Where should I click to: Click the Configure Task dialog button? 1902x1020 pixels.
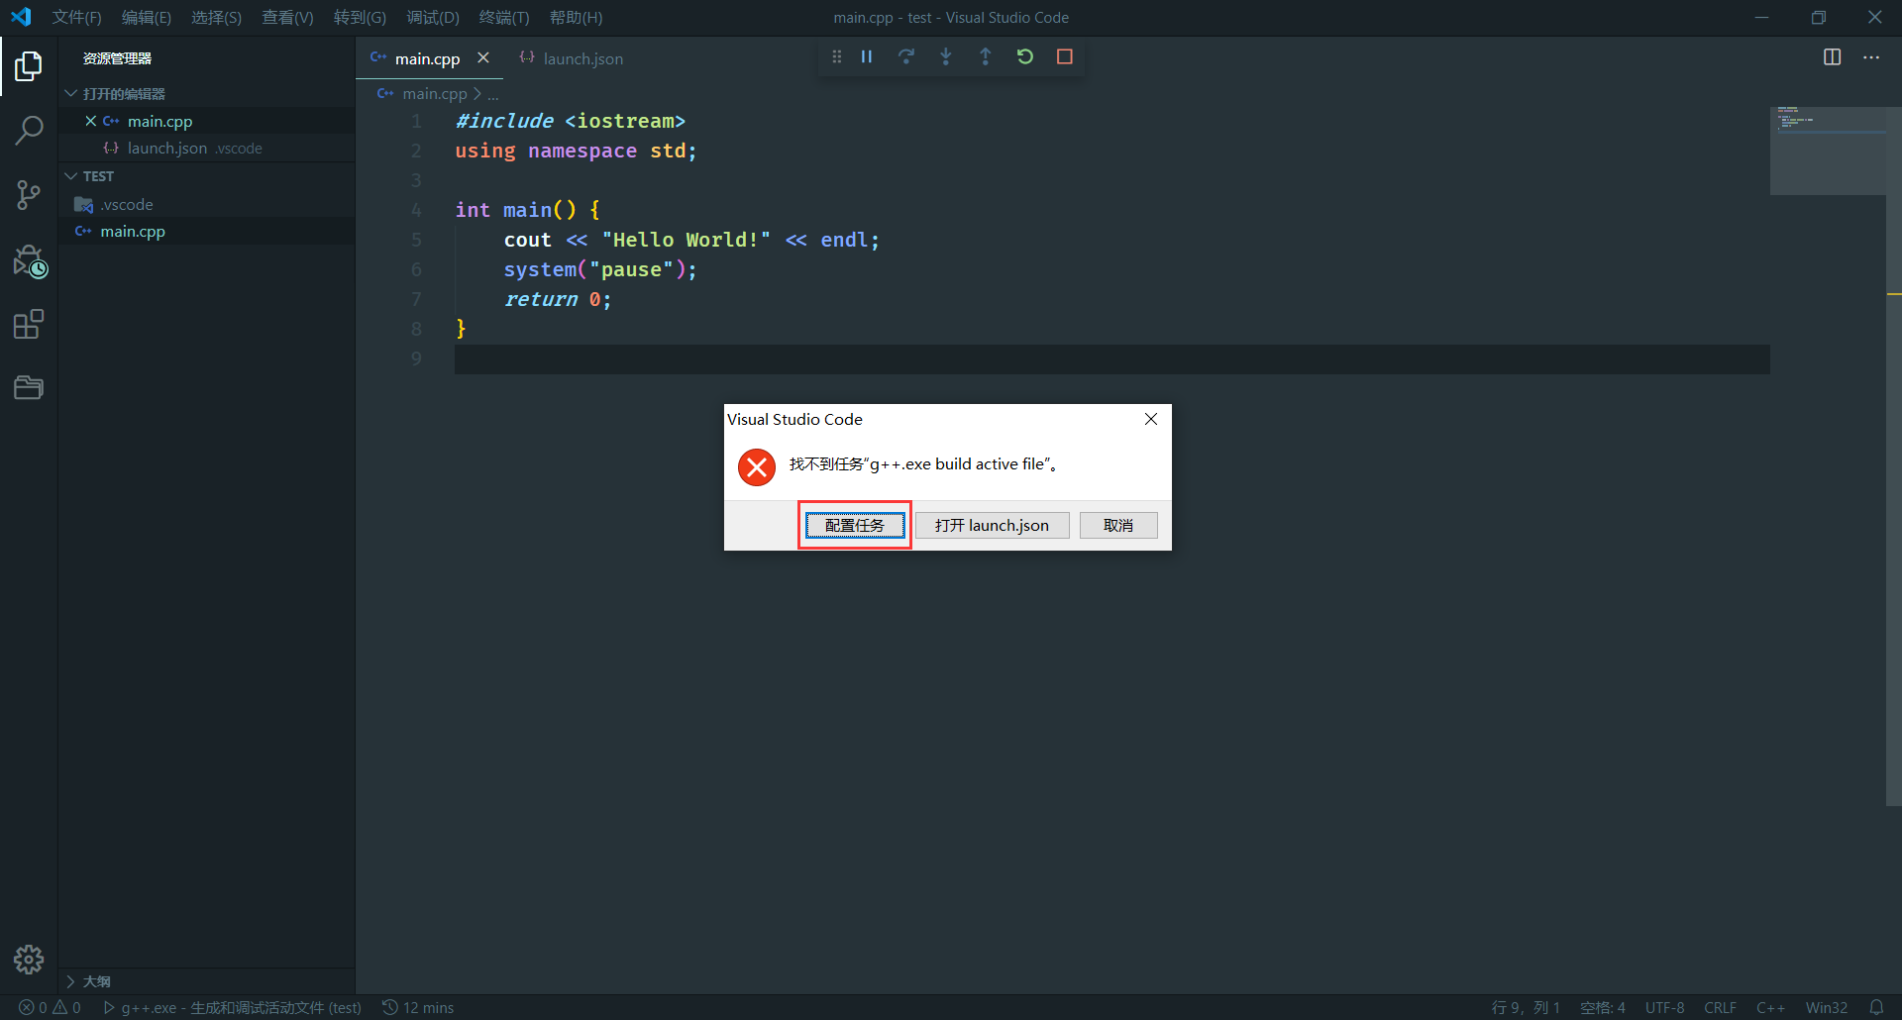[x=855, y=525]
